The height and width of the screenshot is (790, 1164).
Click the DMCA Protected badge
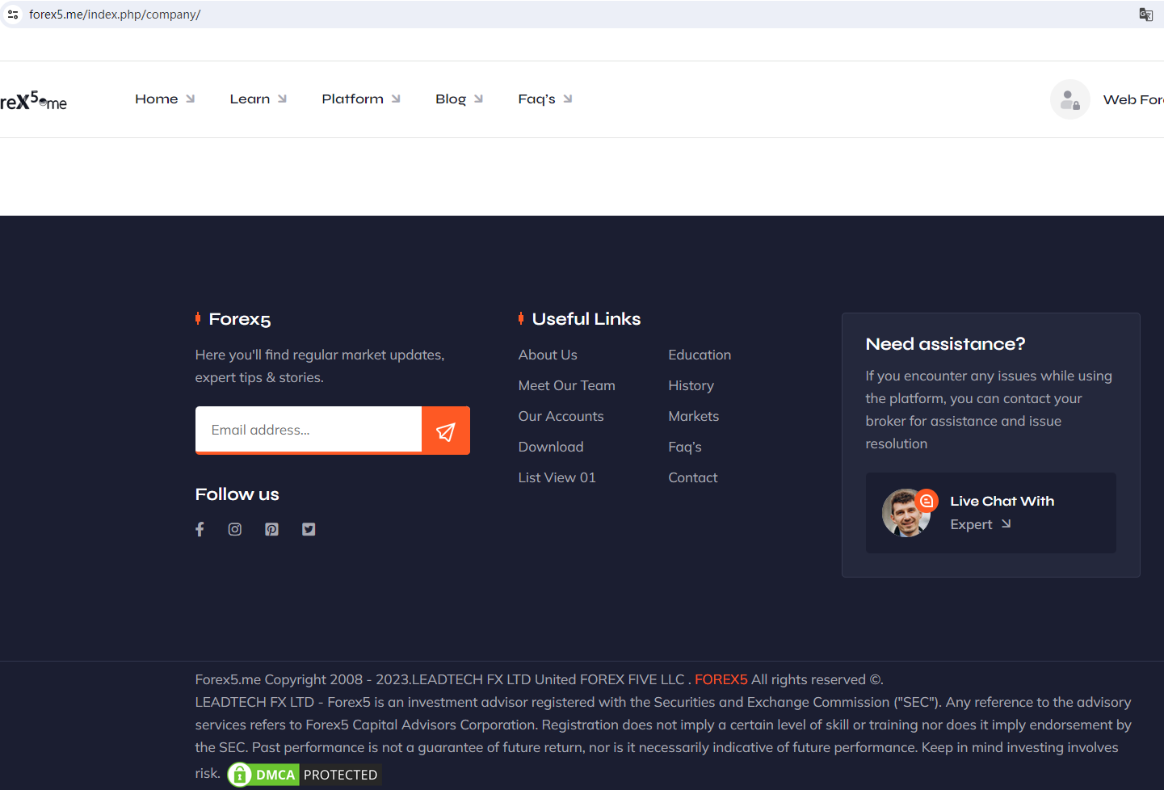305,775
